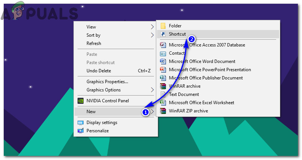Open the Graphics Options entry

click(116, 90)
